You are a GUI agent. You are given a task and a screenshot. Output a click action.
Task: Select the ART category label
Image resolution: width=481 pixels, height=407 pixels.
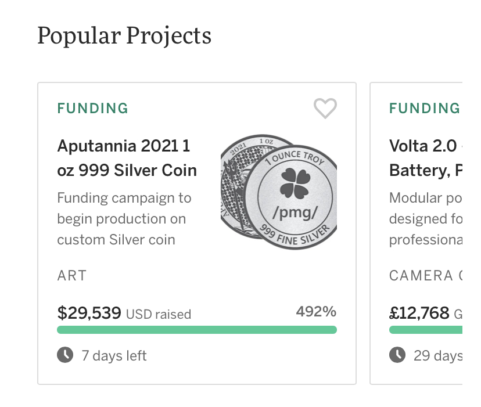click(72, 275)
